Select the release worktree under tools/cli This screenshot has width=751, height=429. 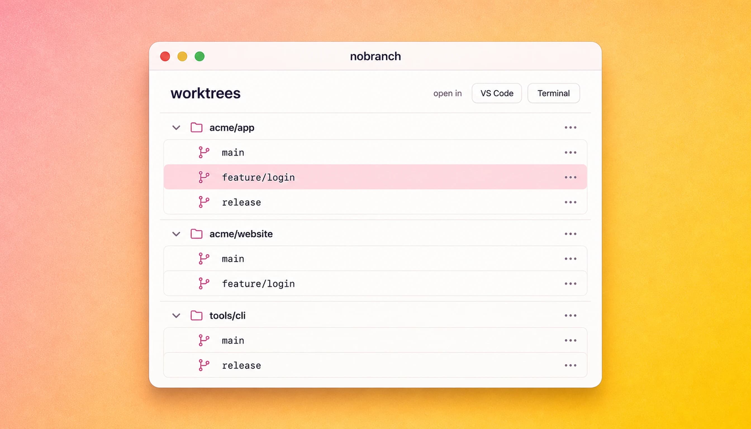point(375,365)
